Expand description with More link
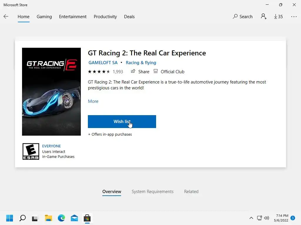 coord(93,101)
